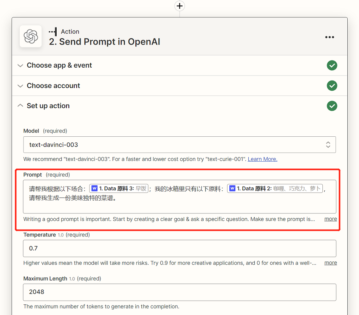Click the Action step type icon
Viewport: 359px width, 315px height.
53,32
